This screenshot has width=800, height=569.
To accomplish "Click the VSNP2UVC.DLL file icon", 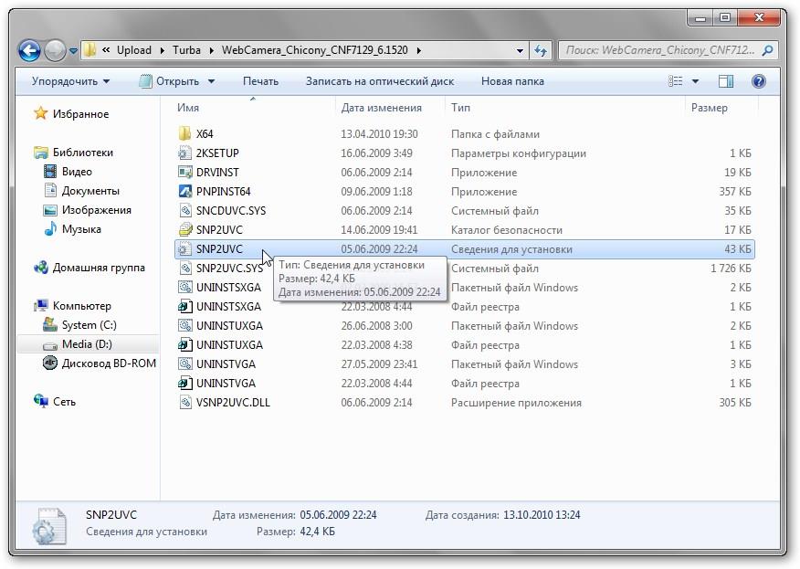I will (184, 403).
